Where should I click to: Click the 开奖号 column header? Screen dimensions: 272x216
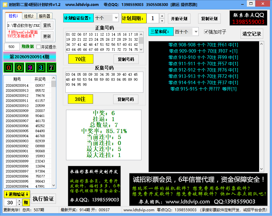(x=40, y=79)
